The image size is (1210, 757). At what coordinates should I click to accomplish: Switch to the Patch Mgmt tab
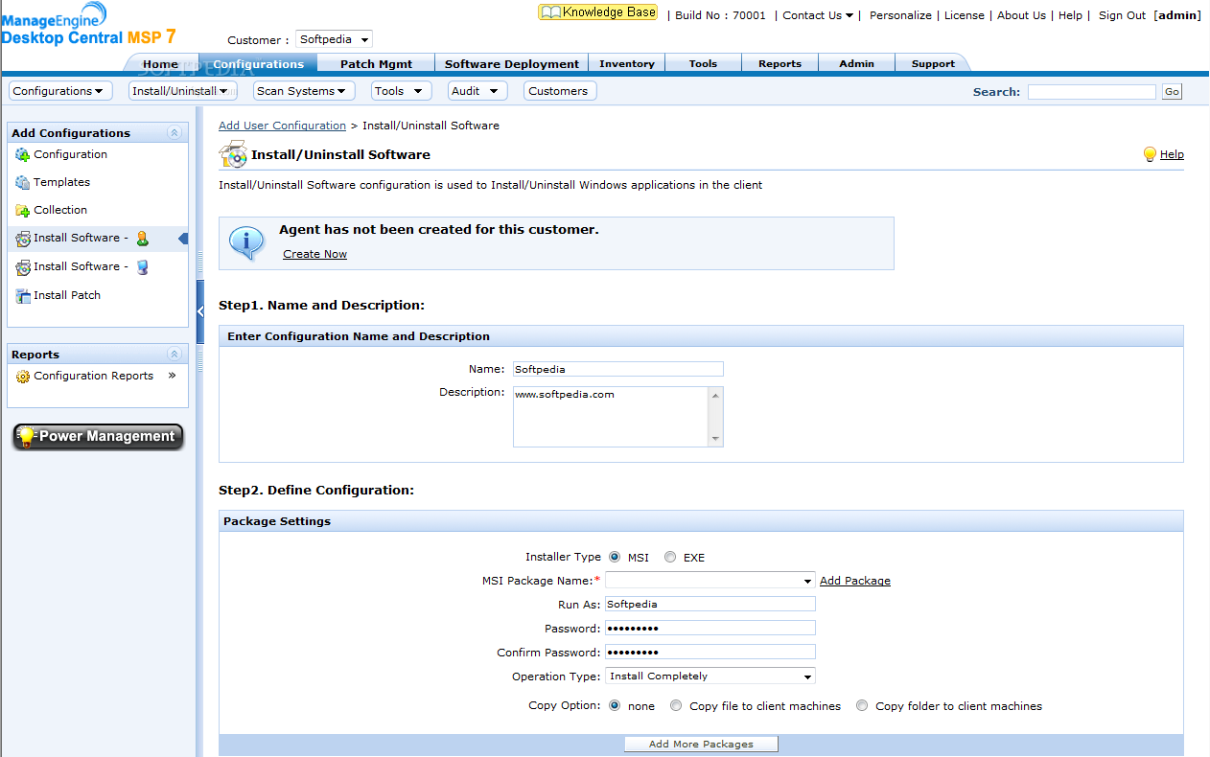click(x=376, y=64)
